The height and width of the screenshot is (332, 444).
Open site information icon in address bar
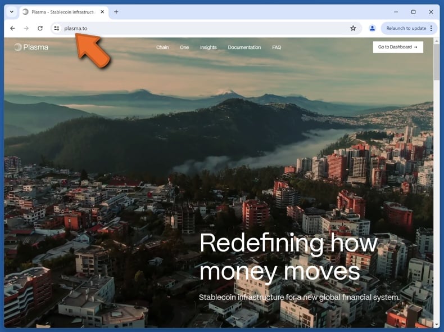click(x=57, y=28)
